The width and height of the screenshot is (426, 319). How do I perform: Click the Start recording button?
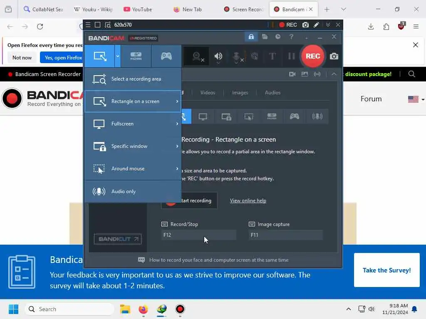(190, 201)
